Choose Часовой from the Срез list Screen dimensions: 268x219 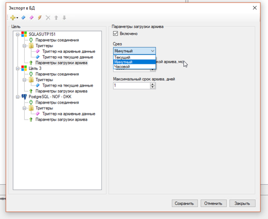135,67
